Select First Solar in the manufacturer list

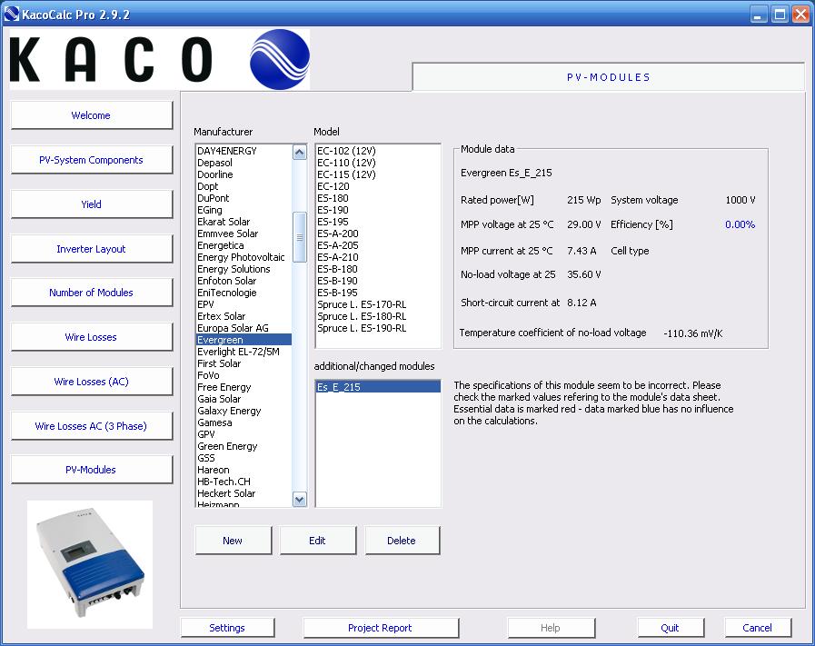coord(219,363)
